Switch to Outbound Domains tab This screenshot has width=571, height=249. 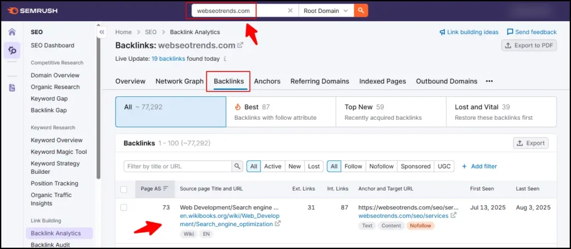coord(447,81)
